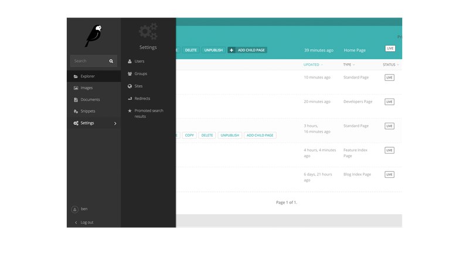Click the Images picture icon

click(76, 88)
